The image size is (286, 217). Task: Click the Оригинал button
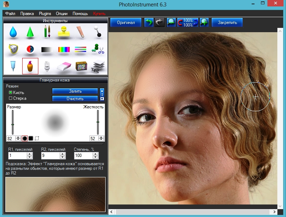tap(126, 23)
